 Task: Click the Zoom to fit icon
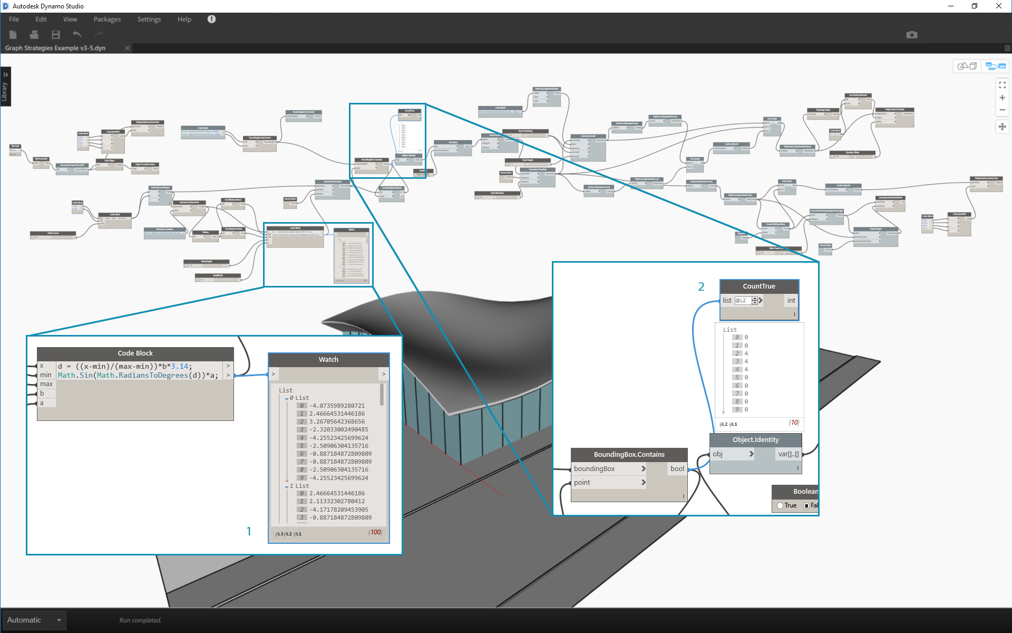pyautogui.click(x=1002, y=84)
